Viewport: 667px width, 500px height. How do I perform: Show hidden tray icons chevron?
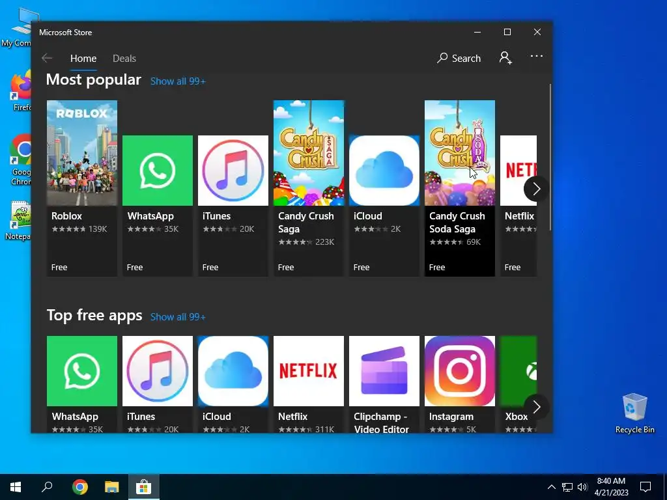551,487
